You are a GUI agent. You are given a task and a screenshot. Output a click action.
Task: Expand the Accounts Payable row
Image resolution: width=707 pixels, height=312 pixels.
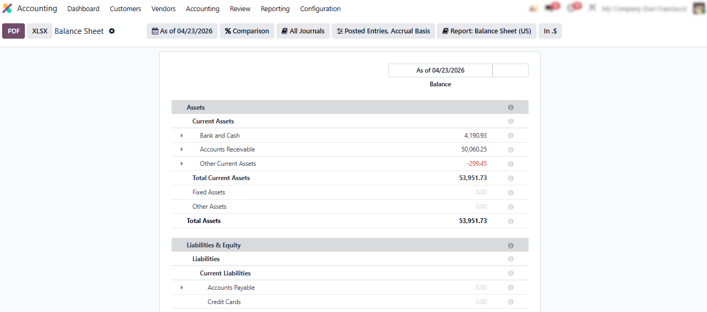pyautogui.click(x=182, y=288)
